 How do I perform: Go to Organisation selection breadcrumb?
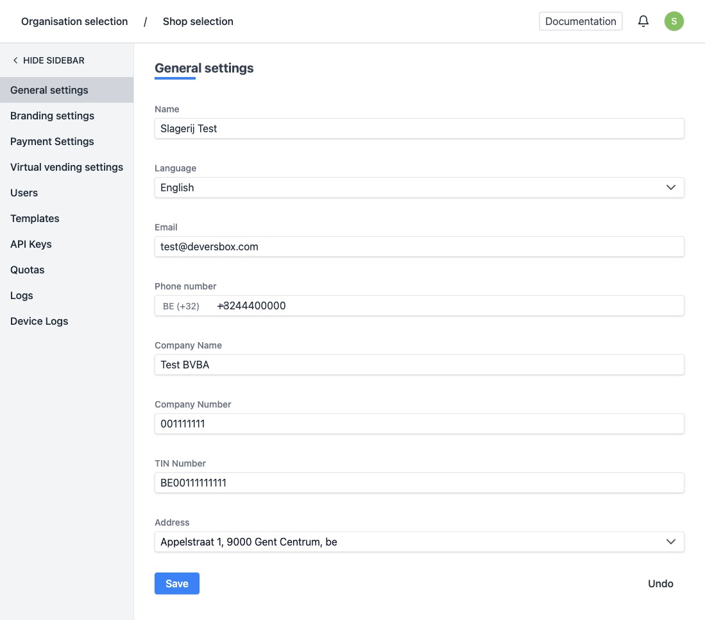(74, 21)
